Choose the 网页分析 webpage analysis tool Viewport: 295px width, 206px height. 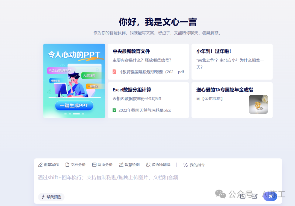tap(102, 165)
